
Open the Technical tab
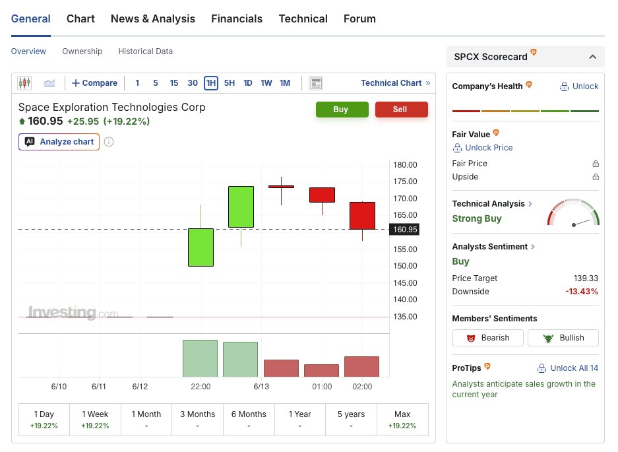pos(303,19)
